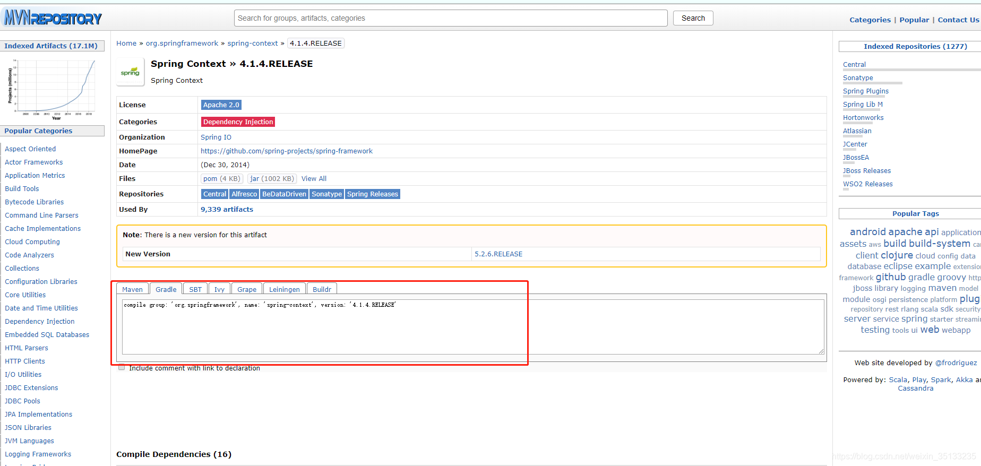Open the Contact Us link
Screen dimensions: 981x466
point(958,20)
